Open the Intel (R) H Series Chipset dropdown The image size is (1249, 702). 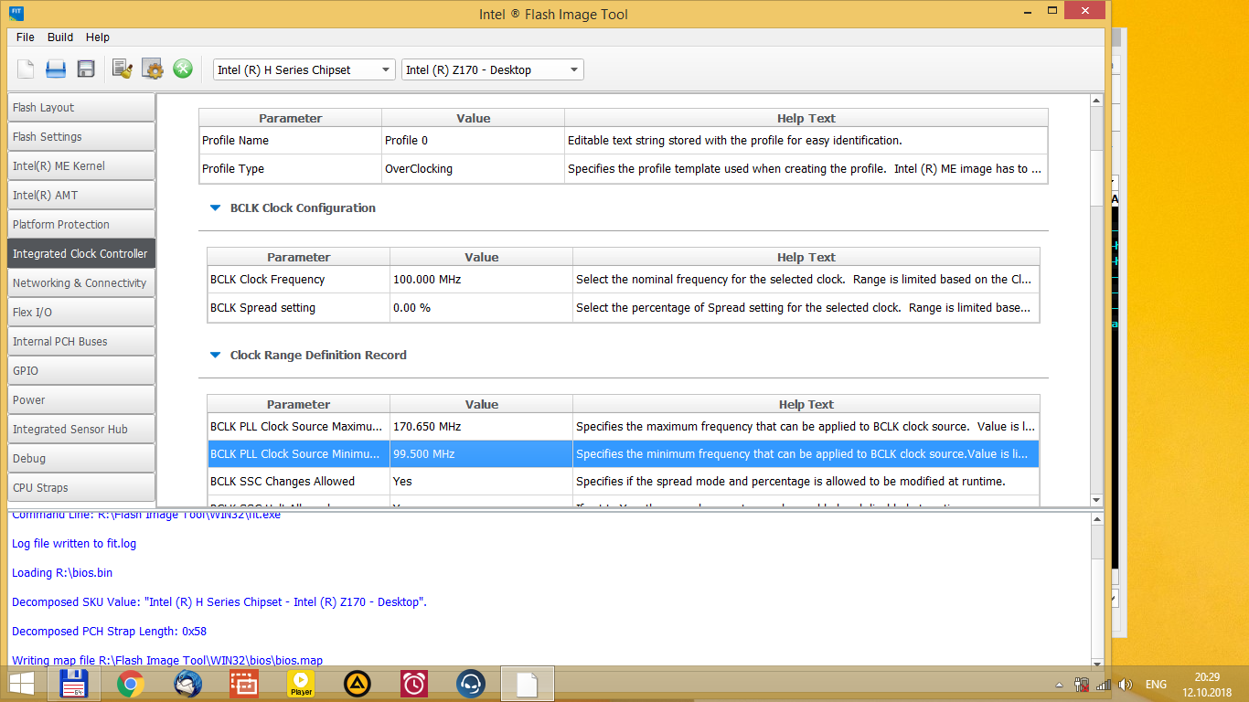coord(304,69)
